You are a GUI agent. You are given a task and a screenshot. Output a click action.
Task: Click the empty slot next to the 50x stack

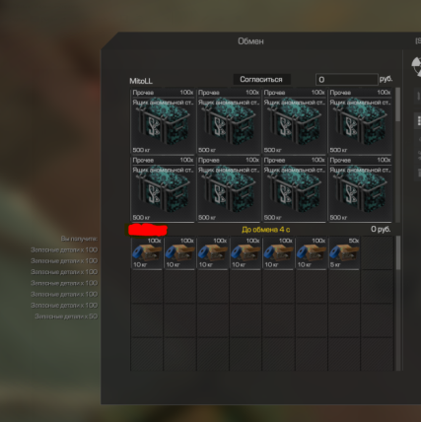[x=377, y=253]
